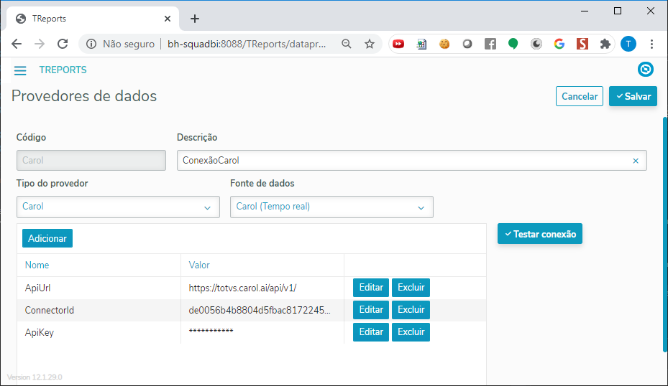Screen dimensions: 668x386
Task: Click the zoom magnifier icon in address bar
Action: pyautogui.click(x=347, y=44)
